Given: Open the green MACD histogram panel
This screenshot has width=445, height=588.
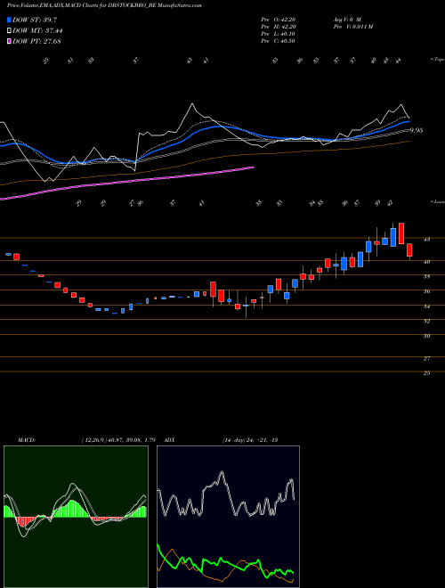Looking at the screenshot, I should 76,517.
